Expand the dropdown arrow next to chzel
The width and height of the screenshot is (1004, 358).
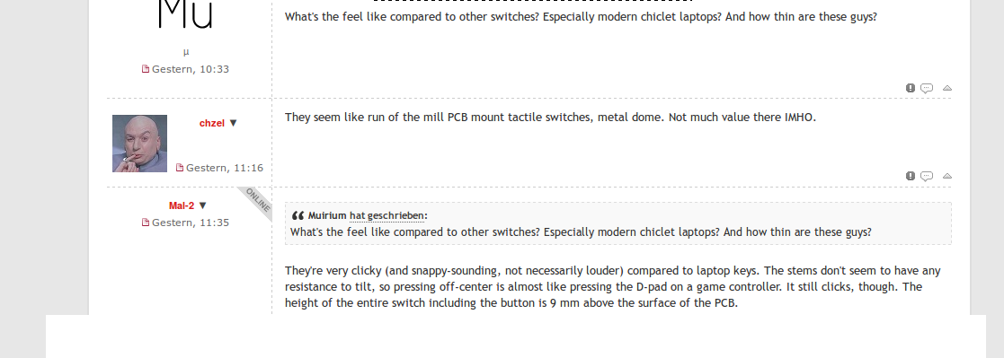233,123
